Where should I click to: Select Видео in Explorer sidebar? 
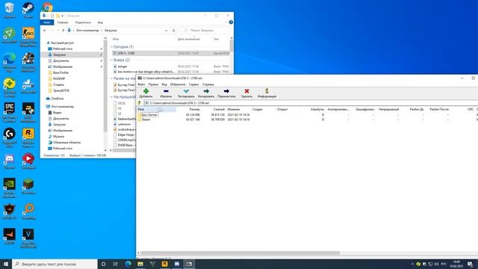[x=57, y=113]
